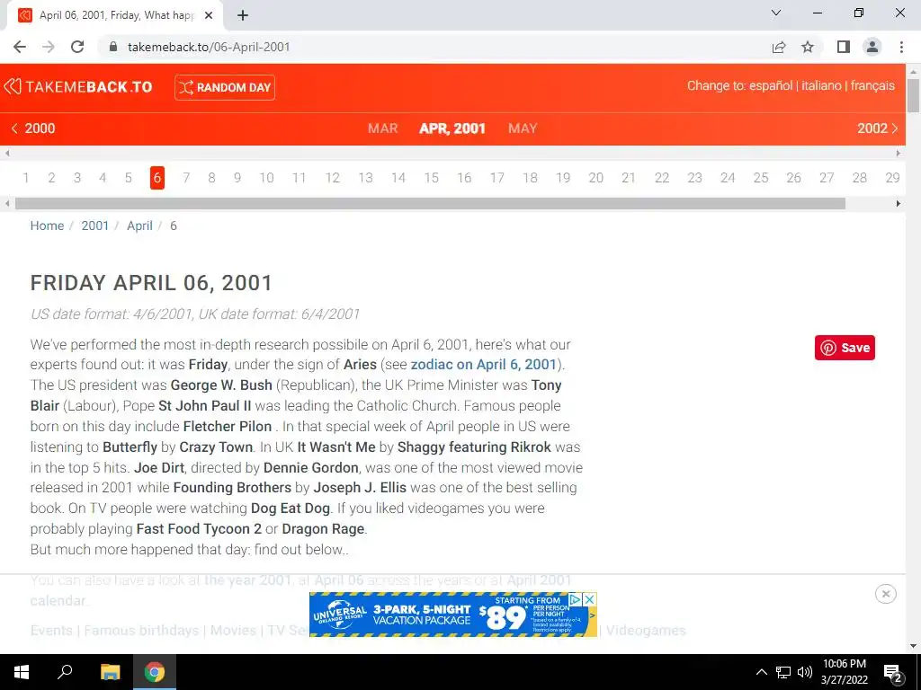Open File Explorer from taskbar
921x690 pixels.
[x=110, y=672]
